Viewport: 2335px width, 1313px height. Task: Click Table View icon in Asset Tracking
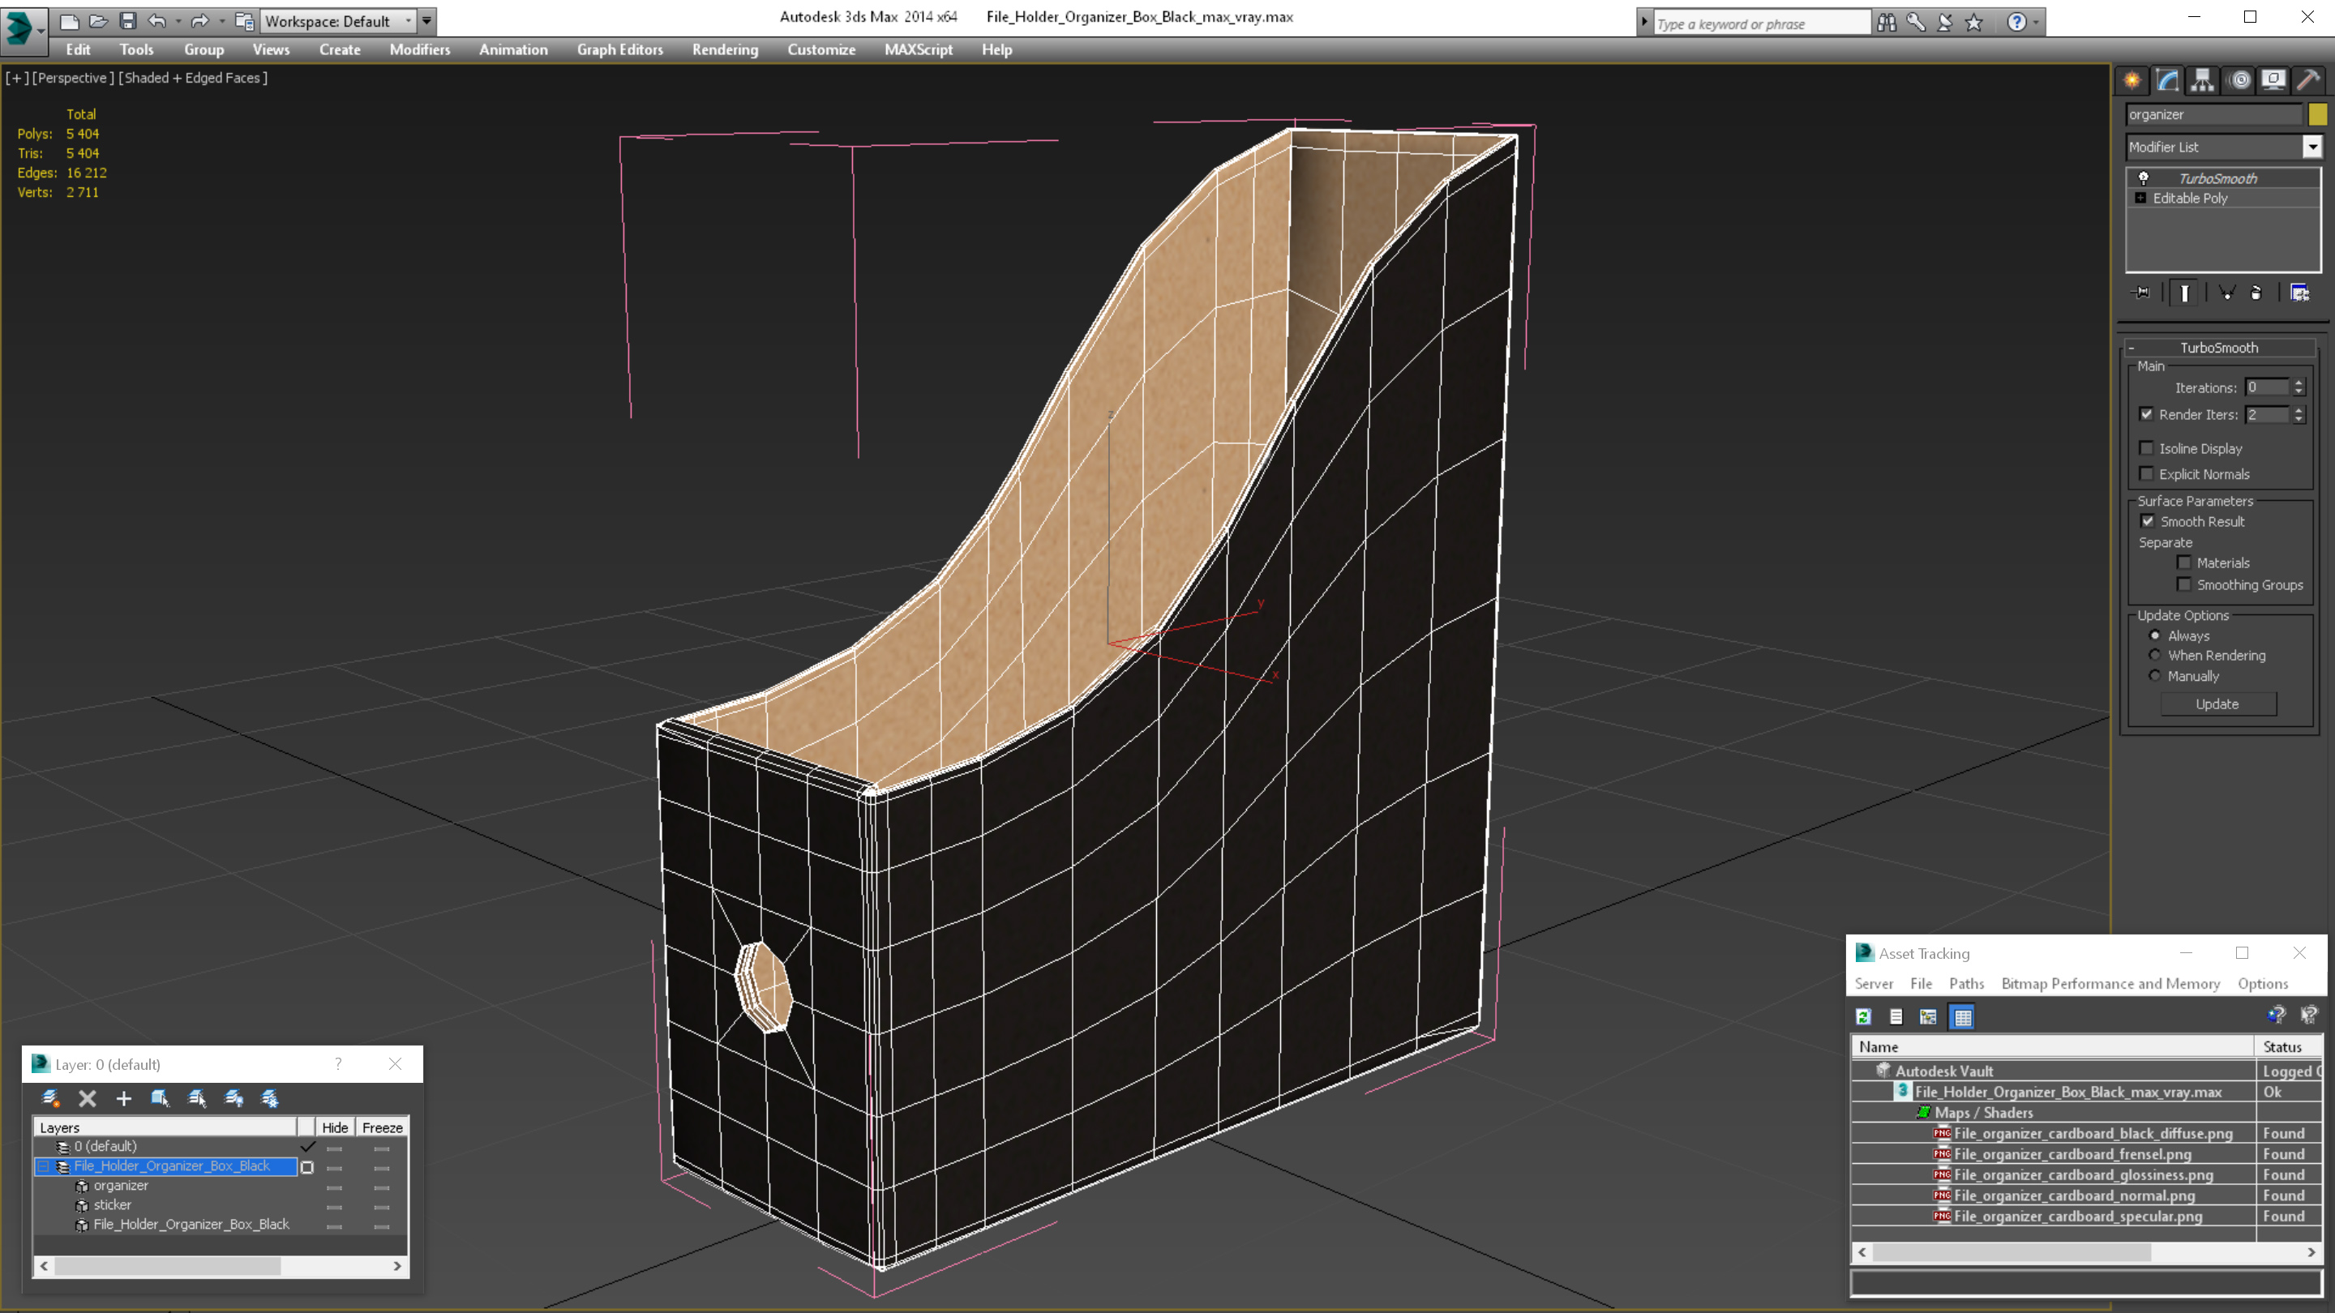1962,1016
